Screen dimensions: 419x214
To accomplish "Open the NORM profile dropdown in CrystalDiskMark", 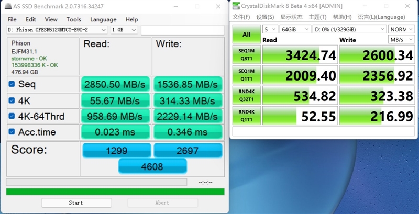I will (401, 29).
